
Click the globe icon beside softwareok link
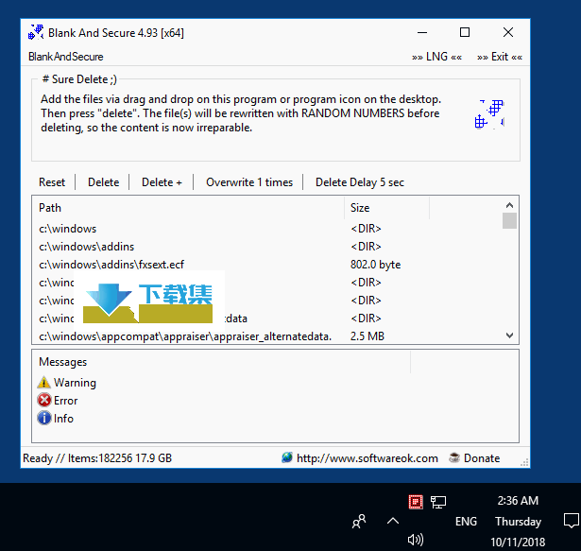(287, 458)
